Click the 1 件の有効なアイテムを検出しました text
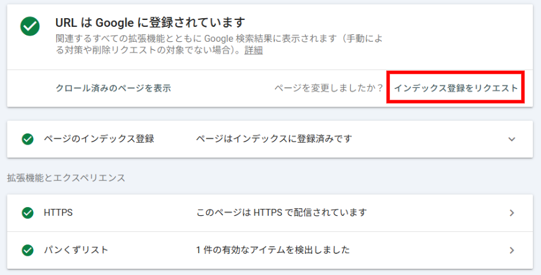541x275 pixels. click(x=272, y=250)
